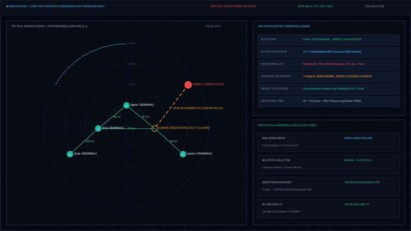
Task: Click the AERO POWER INVARIANT card title
Action: tap(277, 182)
